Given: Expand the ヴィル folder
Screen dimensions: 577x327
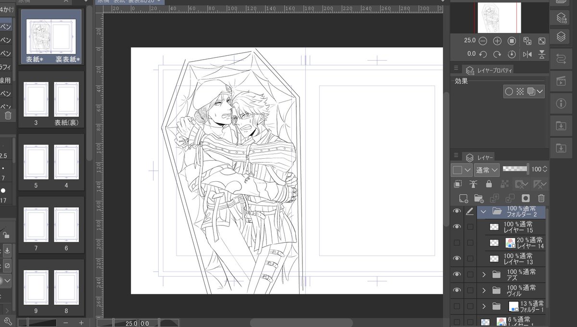Looking at the screenshot, I should coord(484,290).
